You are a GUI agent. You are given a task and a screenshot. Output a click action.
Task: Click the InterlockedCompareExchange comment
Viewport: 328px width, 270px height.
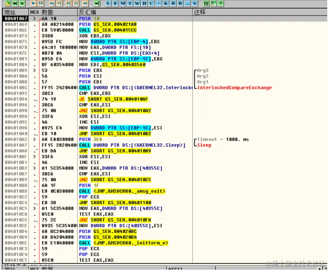click(x=234, y=88)
